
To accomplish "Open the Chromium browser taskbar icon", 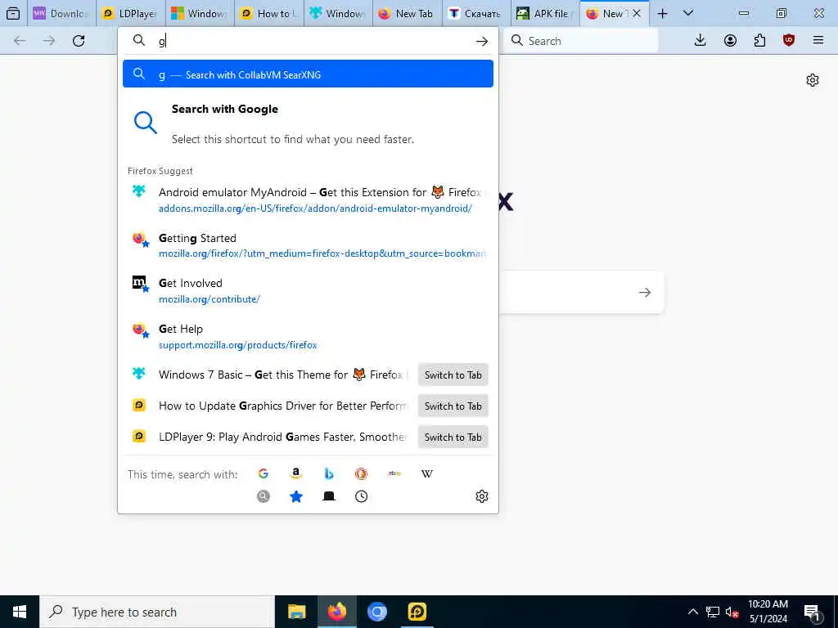I will 376,612.
